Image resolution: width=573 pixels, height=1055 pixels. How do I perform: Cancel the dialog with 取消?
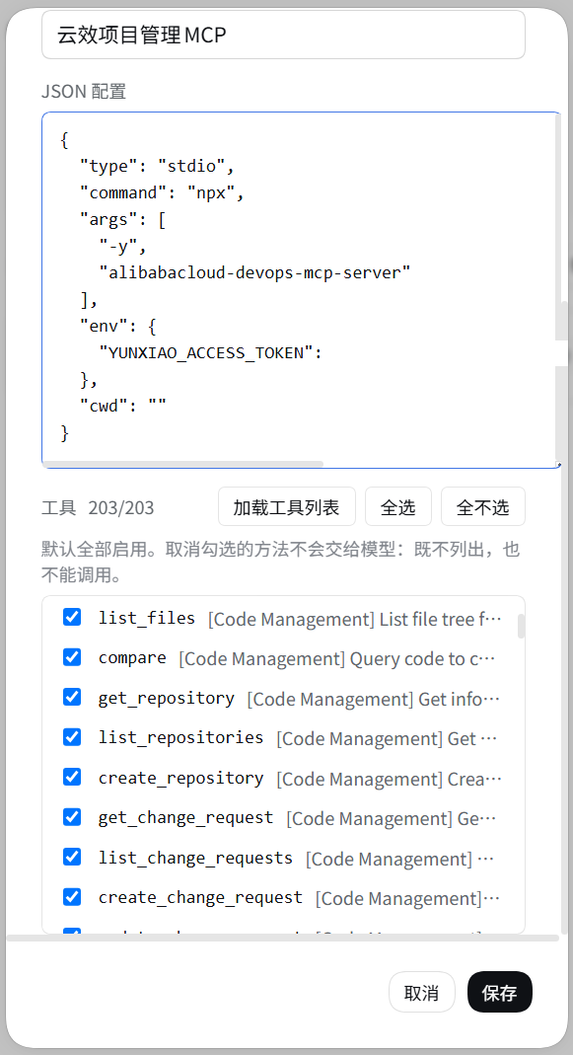(422, 993)
